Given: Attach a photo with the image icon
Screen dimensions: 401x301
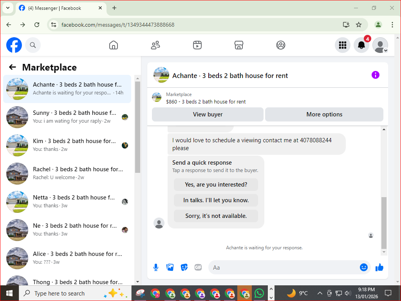Looking at the screenshot, I should 170,267.
